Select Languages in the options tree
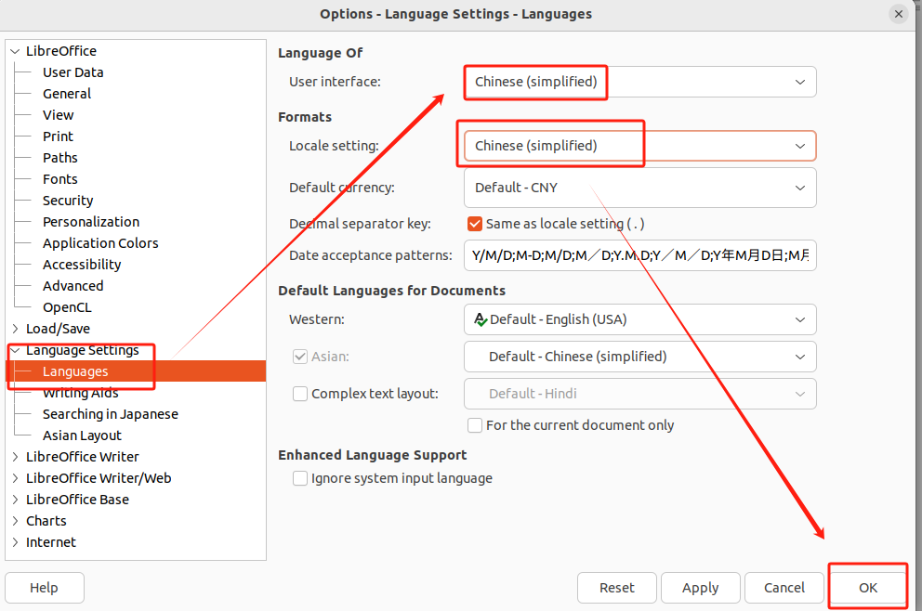The image size is (922, 611). (75, 371)
